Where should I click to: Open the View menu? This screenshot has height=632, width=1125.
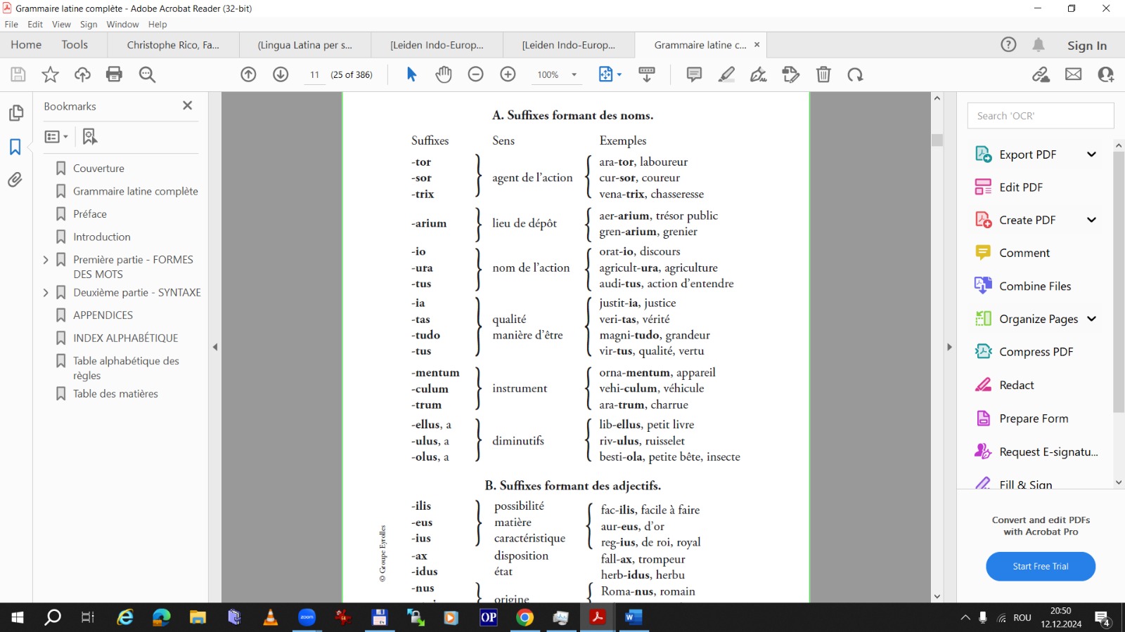coord(61,25)
